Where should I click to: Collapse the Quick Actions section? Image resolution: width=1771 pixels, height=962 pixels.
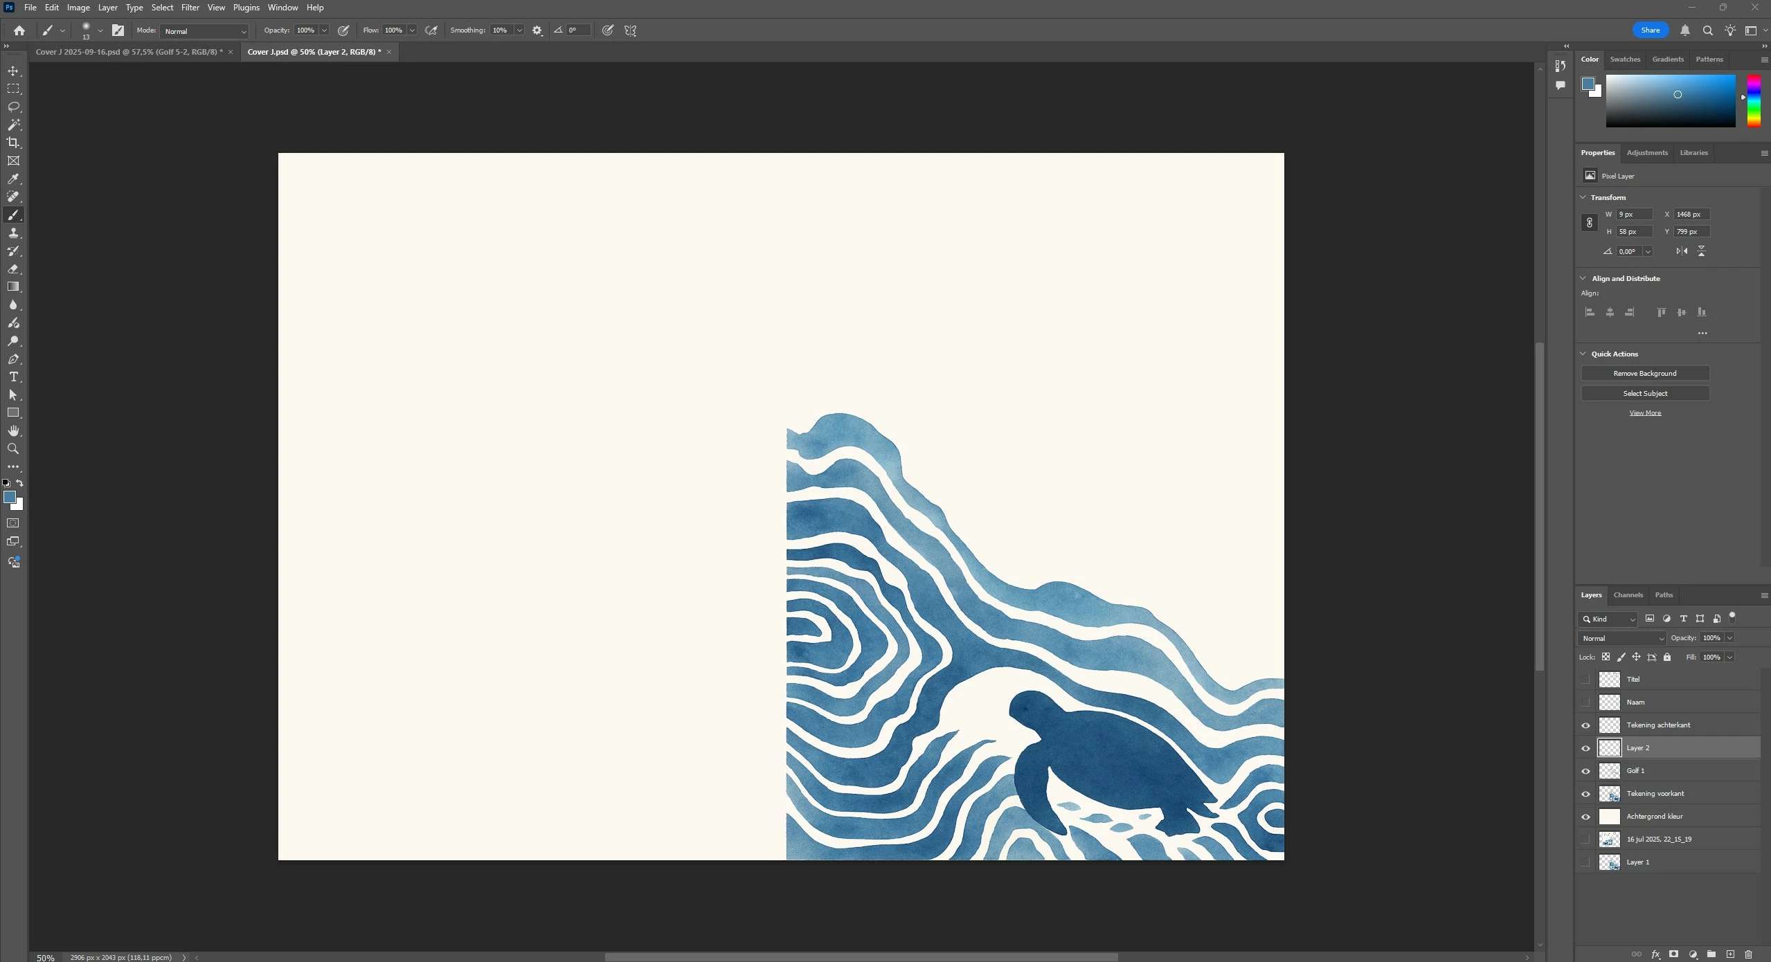pos(1583,354)
